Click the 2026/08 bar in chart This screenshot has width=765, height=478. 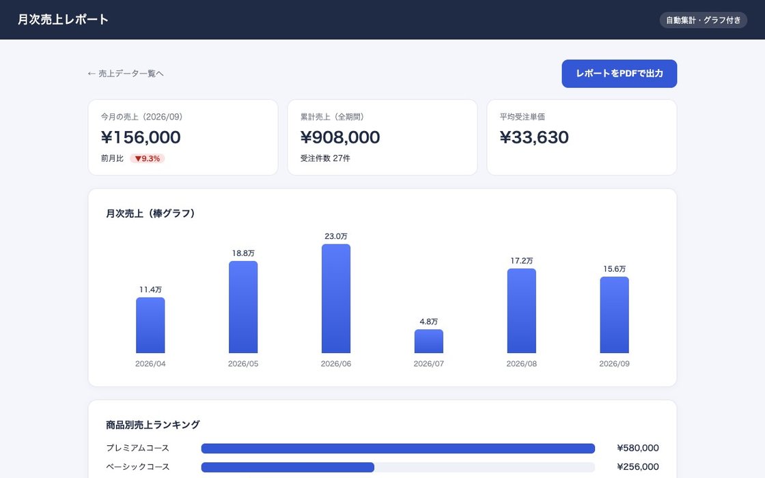point(522,311)
